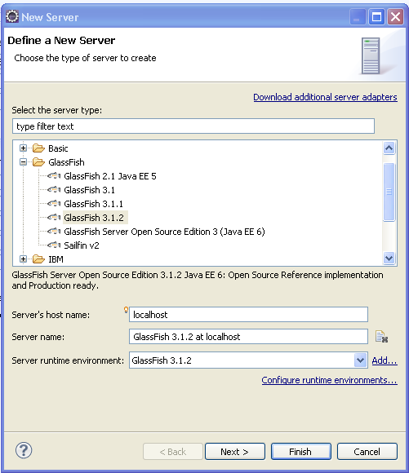Click the Cancel button
The width and height of the screenshot is (409, 473).
coord(367,451)
